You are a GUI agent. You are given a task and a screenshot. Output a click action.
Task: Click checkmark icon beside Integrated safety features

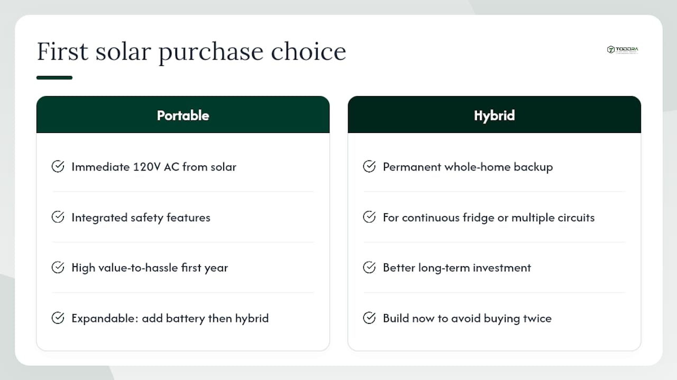[x=58, y=217]
